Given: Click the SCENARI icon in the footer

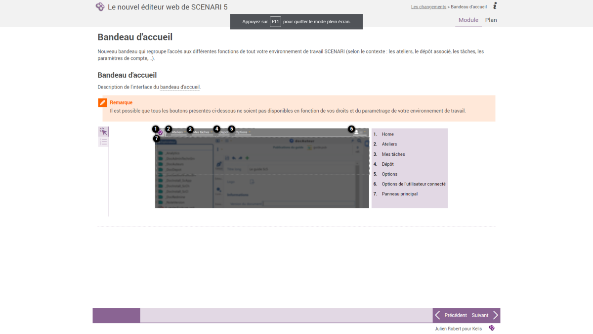Looking at the screenshot, I should tap(492, 328).
